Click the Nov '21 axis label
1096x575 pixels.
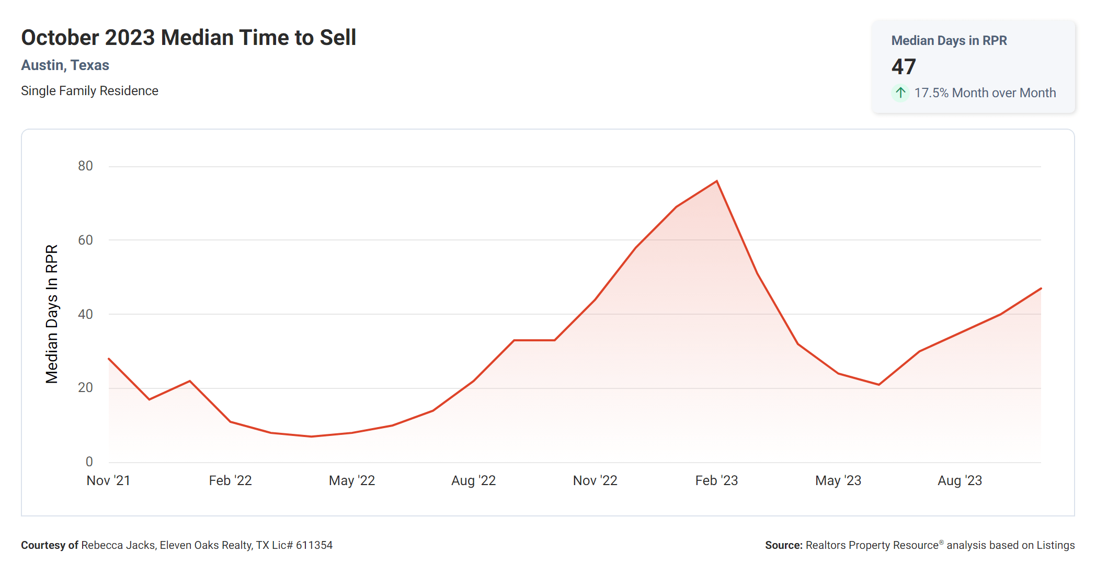click(x=108, y=480)
